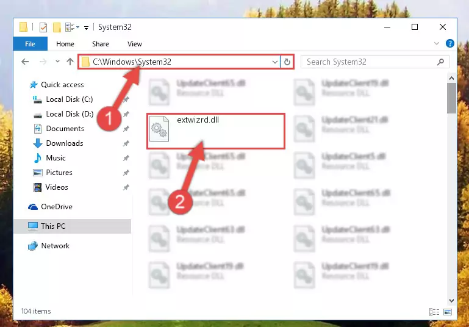Go up one folder level arrow
The height and width of the screenshot is (327, 469).
point(70,62)
